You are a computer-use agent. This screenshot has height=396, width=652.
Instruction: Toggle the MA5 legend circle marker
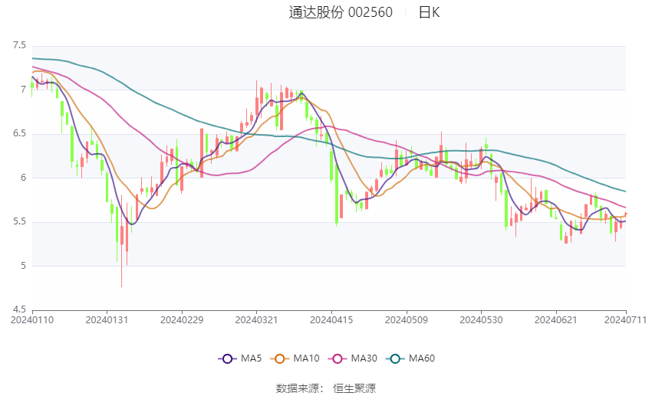coord(227,358)
